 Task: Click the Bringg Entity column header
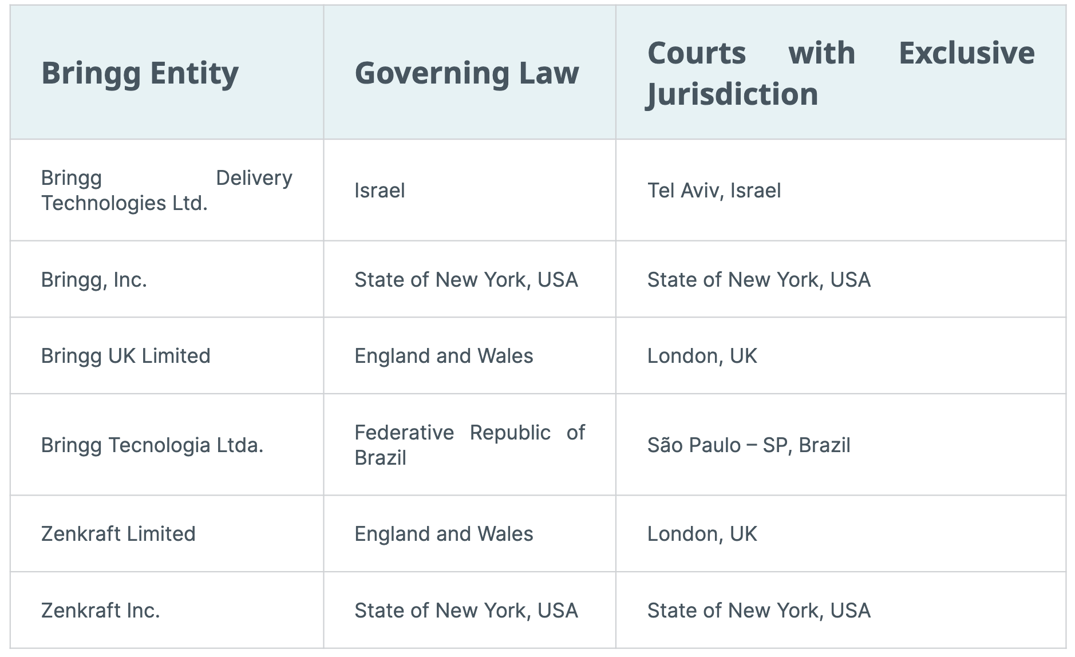[x=140, y=73]
